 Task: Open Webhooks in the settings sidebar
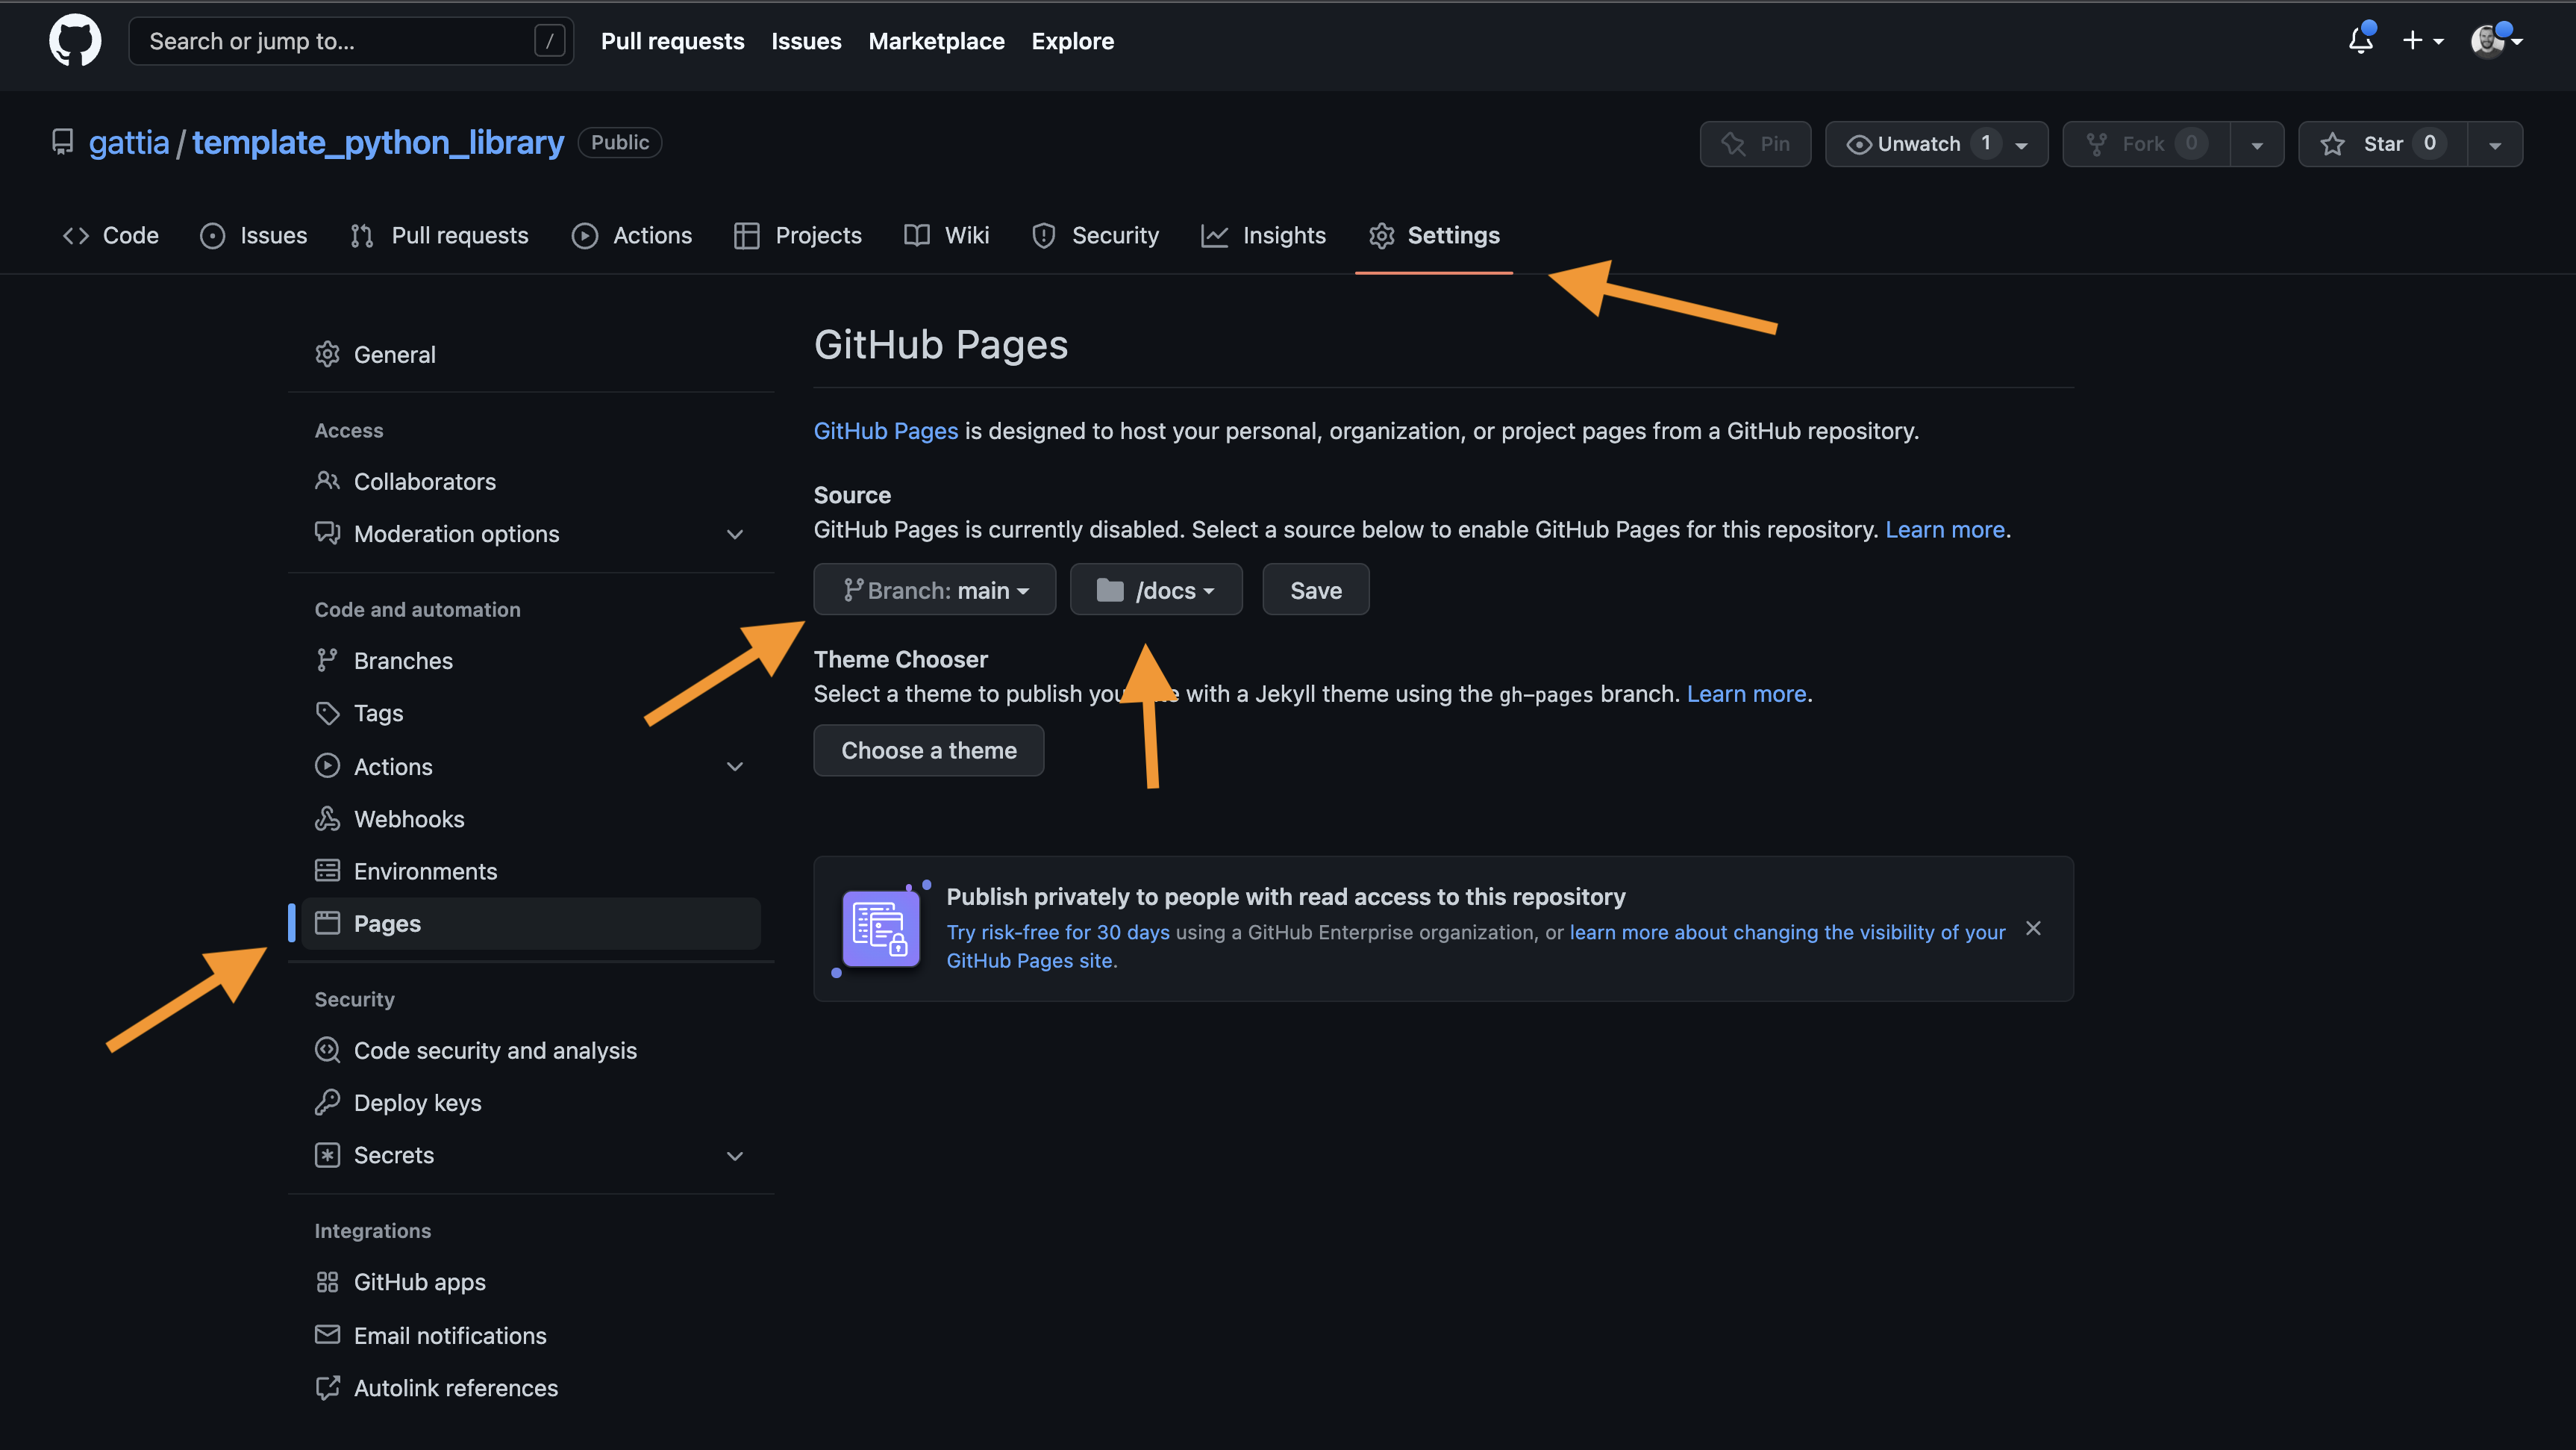click(x=408, y=818)
